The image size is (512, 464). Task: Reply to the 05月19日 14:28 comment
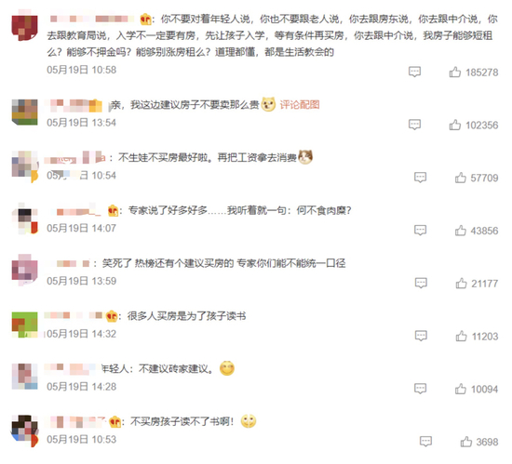(420, 389)
